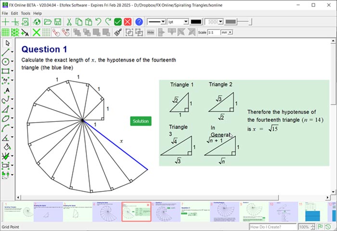Click the globe web icon
This screenshot has height=231, width=337.
tap(37, 22)
